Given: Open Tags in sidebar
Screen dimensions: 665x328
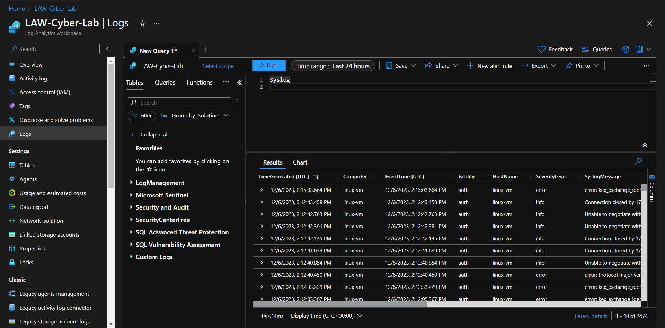Looking at the screenshot, I should (x=25, y=106).
